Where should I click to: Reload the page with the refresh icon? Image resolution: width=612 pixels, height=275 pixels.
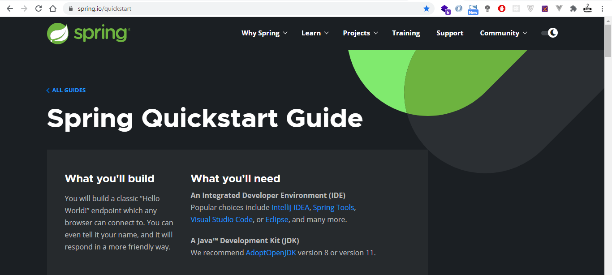click(x=39, y=9)
